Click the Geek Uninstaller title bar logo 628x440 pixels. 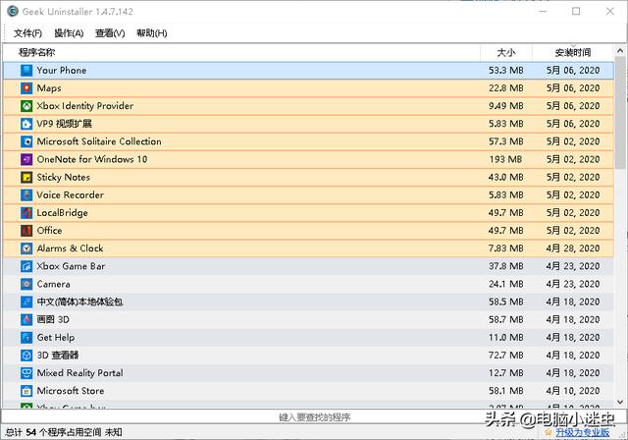coord(13,11)
